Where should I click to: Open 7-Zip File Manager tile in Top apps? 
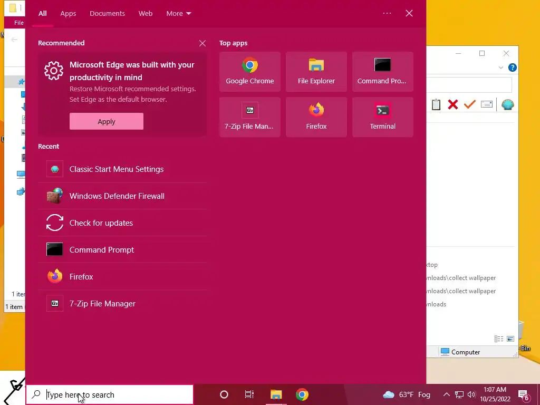(x=249, y=117)
